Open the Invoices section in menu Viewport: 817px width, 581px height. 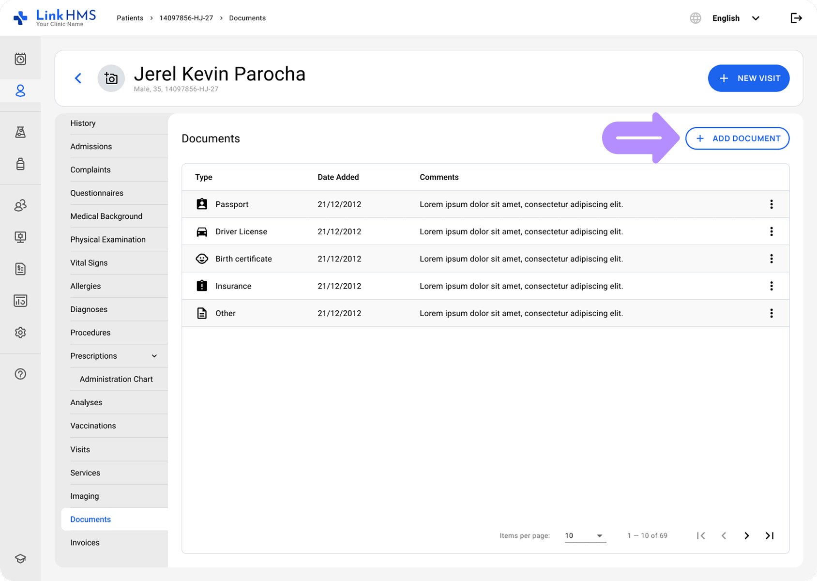click(x=85, y=543)
